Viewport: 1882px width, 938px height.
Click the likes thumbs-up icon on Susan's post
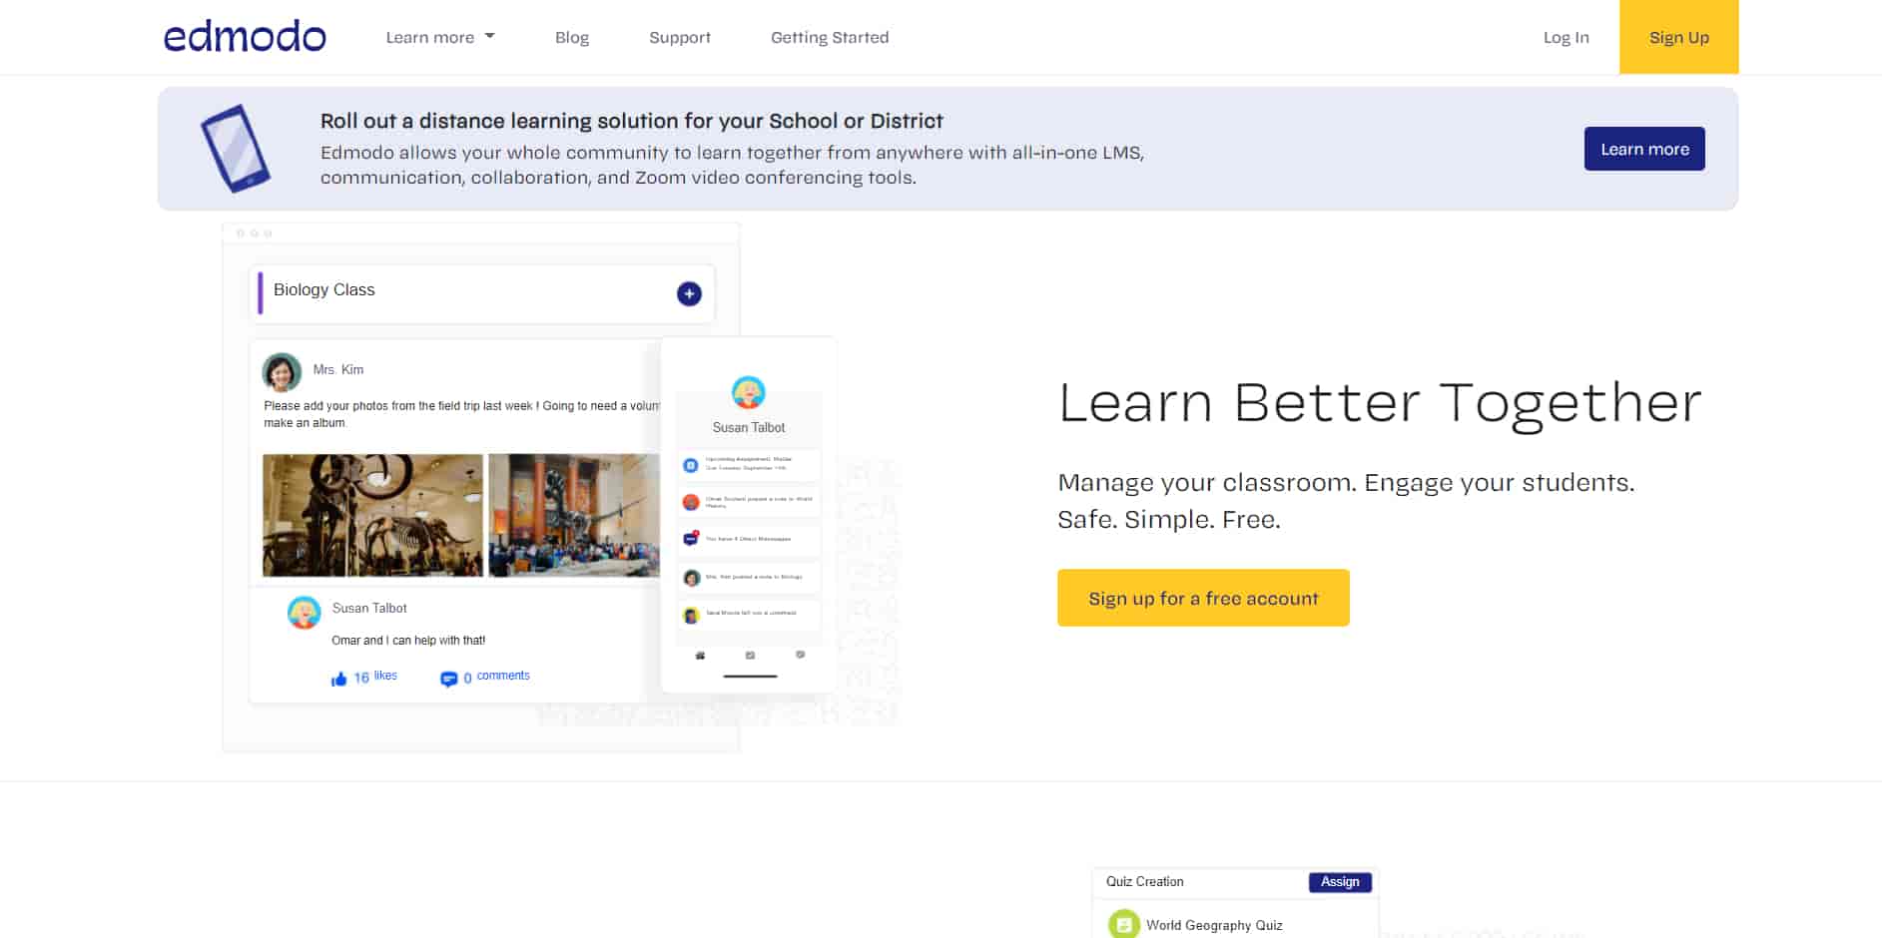(x=340, y=678)
